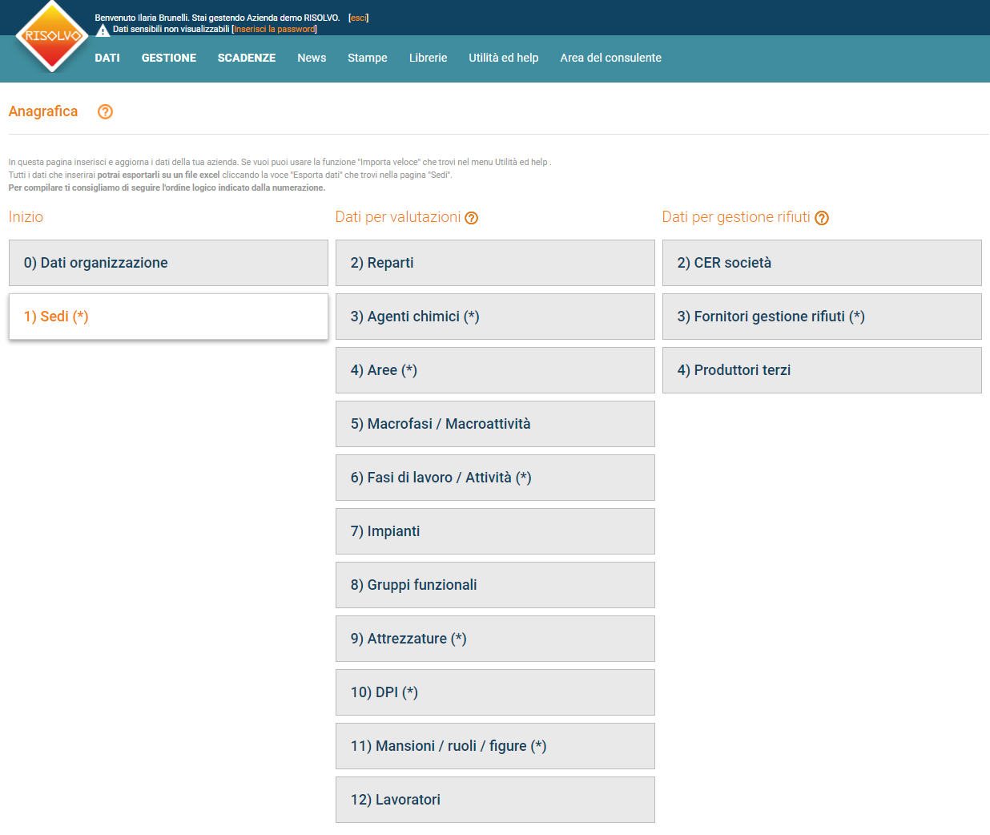Log out via the esci link

357,18
